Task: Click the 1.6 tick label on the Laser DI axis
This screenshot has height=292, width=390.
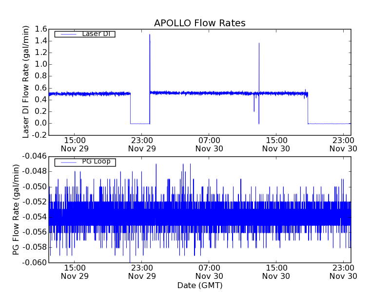Action: pyautogui.click(x=41, y=29)
